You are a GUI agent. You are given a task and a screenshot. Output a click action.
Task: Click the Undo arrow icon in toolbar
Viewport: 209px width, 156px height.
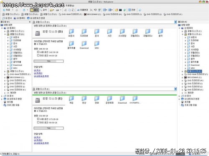(95, 10)
